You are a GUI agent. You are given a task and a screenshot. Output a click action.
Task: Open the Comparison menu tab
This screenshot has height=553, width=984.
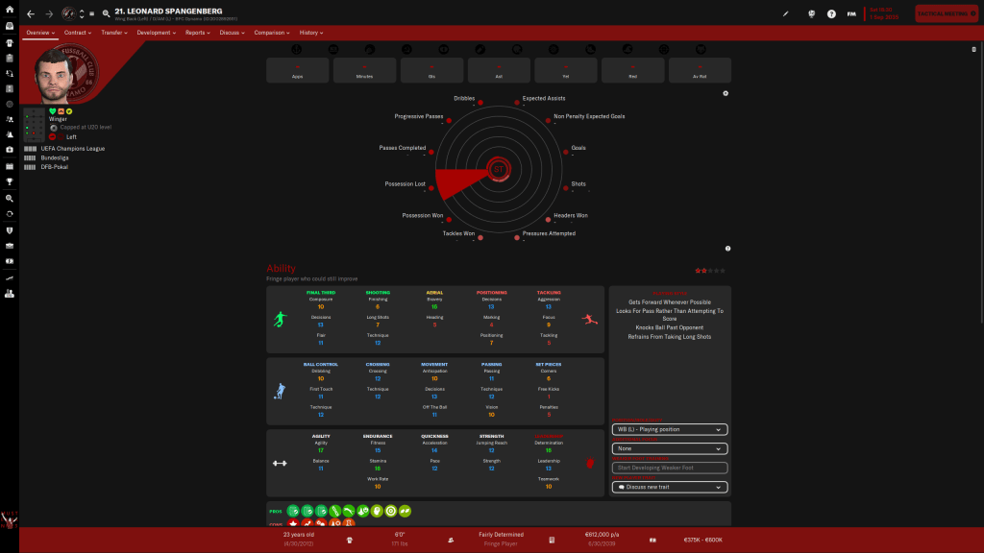point(271,33)
